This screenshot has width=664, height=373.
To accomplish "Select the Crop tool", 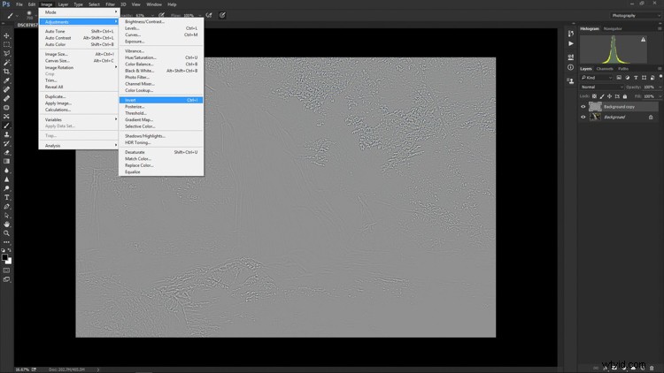I will [7, 72].
